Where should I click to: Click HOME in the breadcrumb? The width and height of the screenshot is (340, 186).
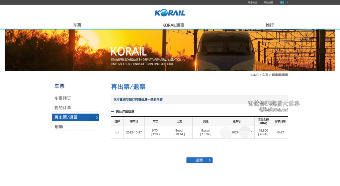pyautogui.click(x=254, y=75)
